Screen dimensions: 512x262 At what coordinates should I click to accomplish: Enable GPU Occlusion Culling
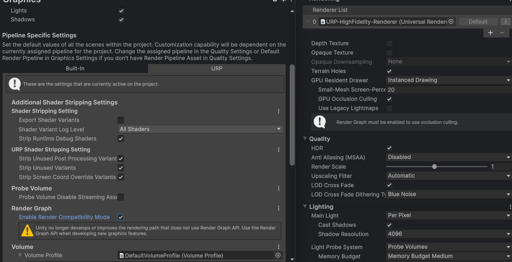click(x=389, y=99)
